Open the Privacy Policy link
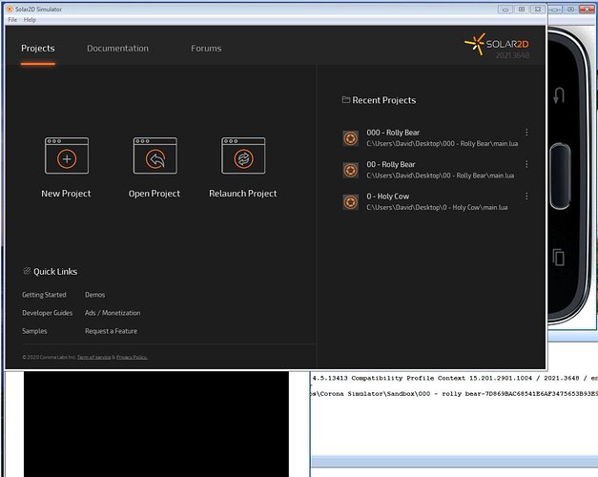Image resolution: width=598 pixels, height=477 pixels. pos(132,357)
